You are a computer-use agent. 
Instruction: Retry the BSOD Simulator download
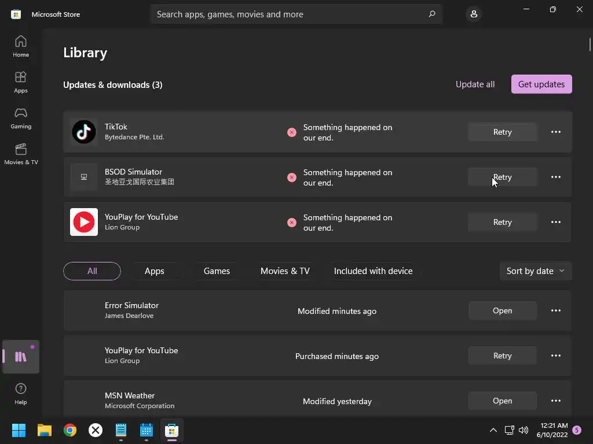(x=502, y=177)
